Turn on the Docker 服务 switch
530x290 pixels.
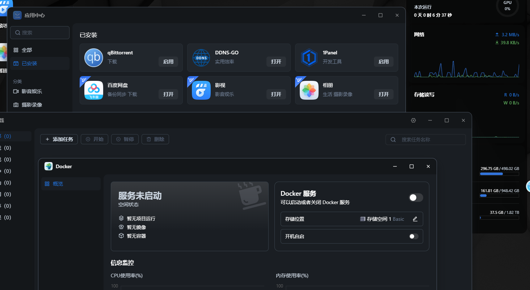point(416,198)
